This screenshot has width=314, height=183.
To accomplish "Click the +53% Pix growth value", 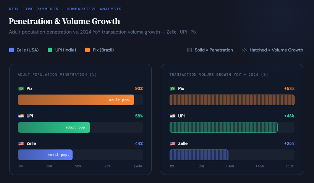I will coord(290,88).
